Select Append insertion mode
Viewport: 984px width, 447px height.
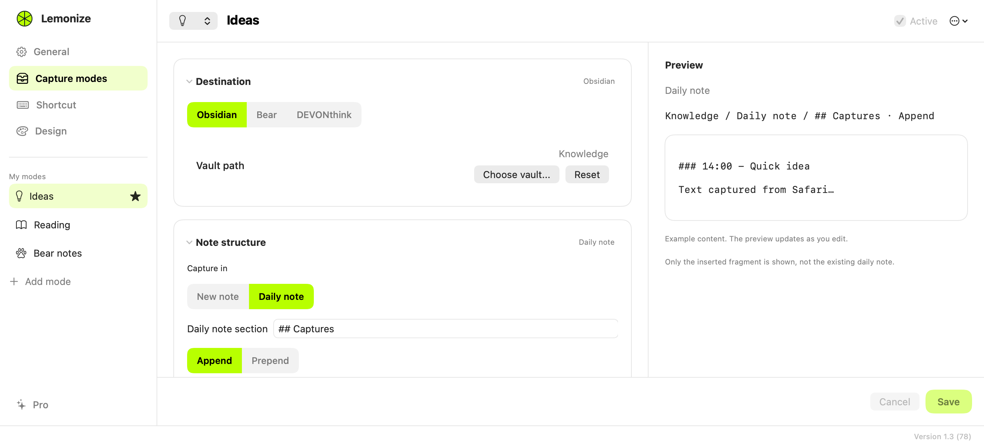[x=214, y=361]
